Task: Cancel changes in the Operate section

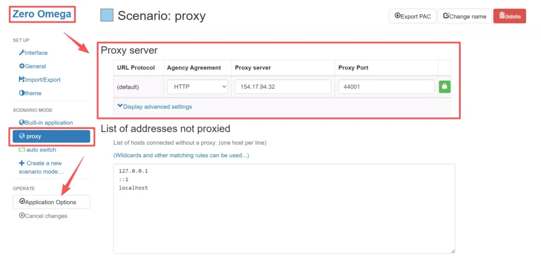Action: click(43, 216)
